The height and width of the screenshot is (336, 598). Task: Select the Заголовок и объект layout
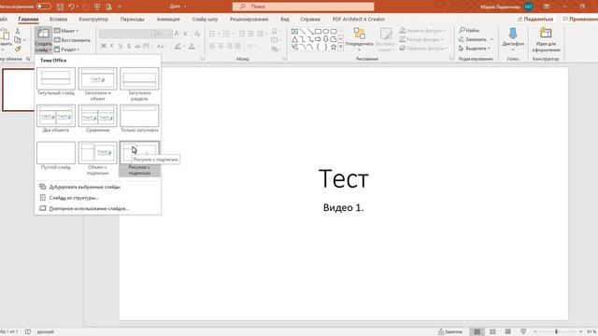click(x=97, y=84)
